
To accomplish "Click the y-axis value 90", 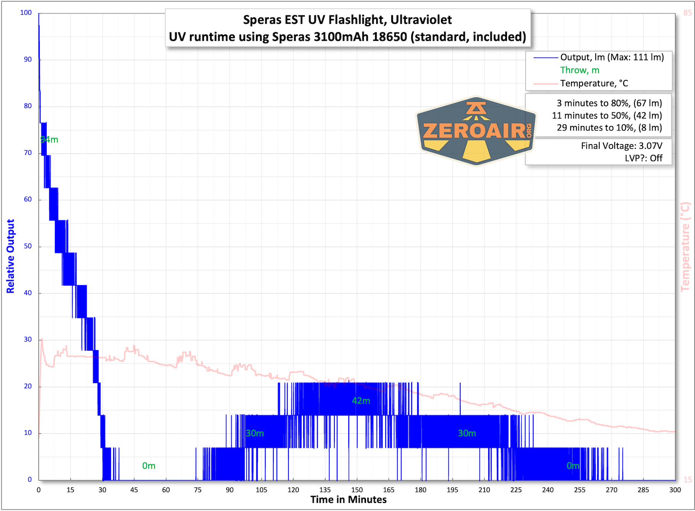I will [x=28, y=59].
